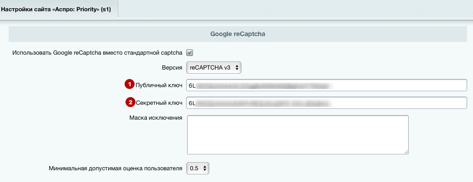Click the "Публичный ключ" label
Screen dimensions: 473x182
159,85
